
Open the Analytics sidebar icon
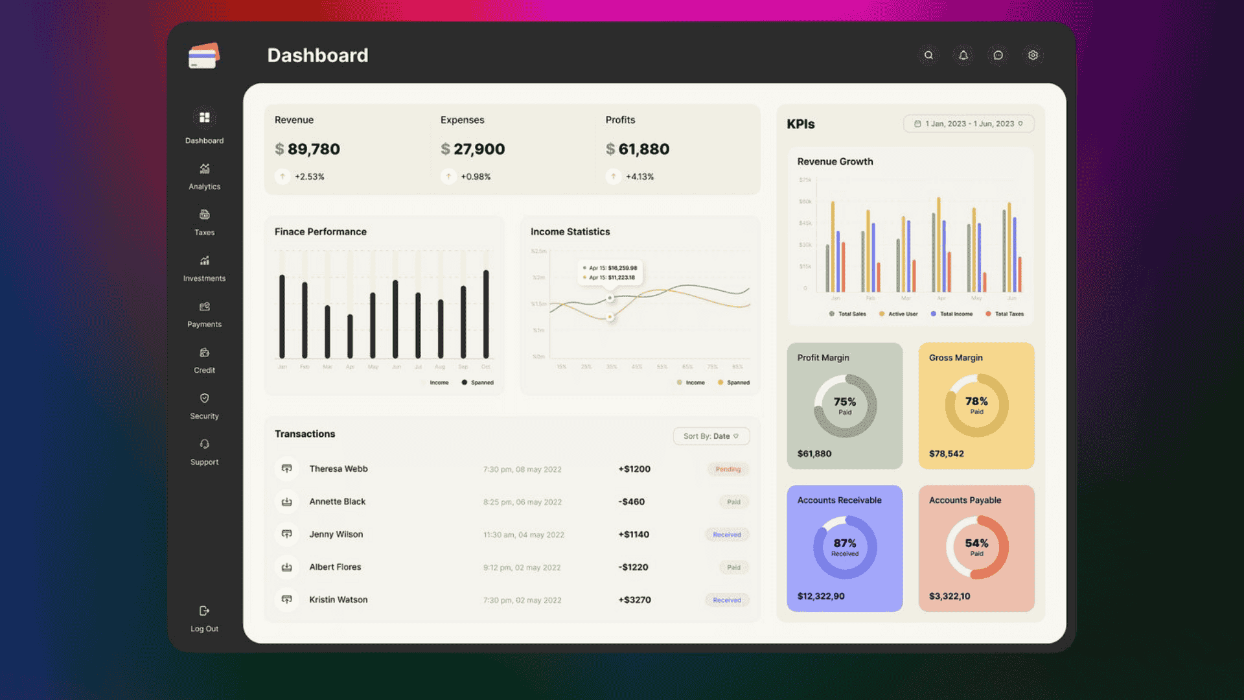point(205,169)
